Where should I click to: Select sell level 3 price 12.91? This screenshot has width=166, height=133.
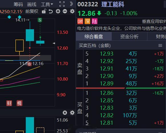(107, 69)
